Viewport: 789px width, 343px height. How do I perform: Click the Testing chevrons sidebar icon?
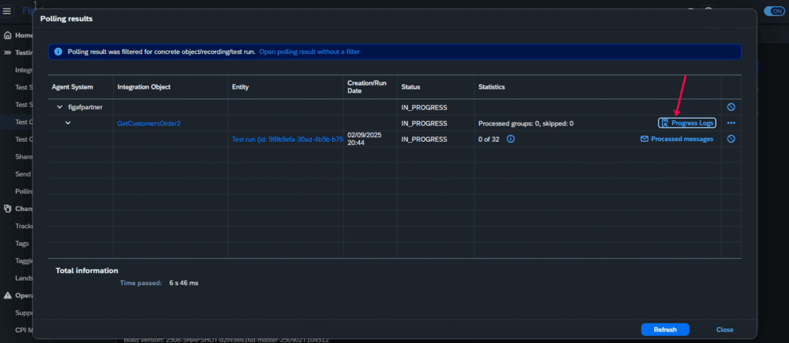[8, 52]
